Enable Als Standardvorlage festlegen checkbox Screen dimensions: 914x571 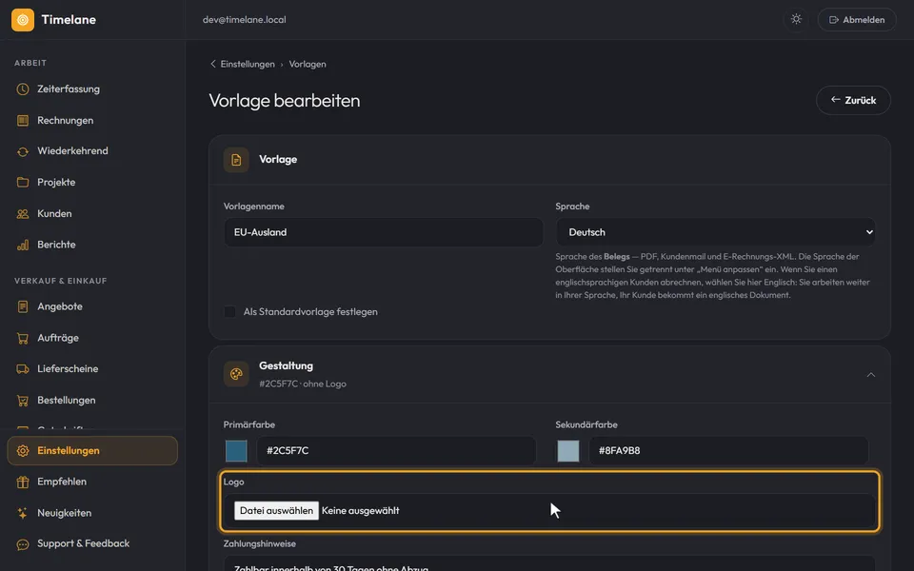click(x=230, y=312)
